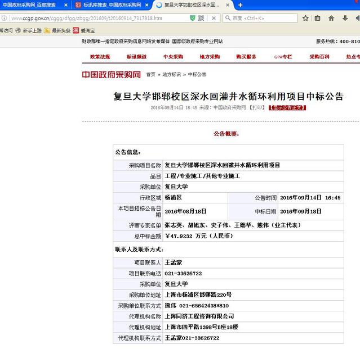Screen dimensions: 360x349
Task: Open the 标讯频道 nav menu
Action: pyautogui.click(x=136, y=57)
